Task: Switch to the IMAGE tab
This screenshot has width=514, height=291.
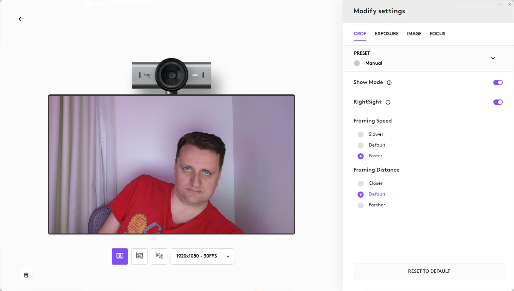Action: [x=414, y=33]
